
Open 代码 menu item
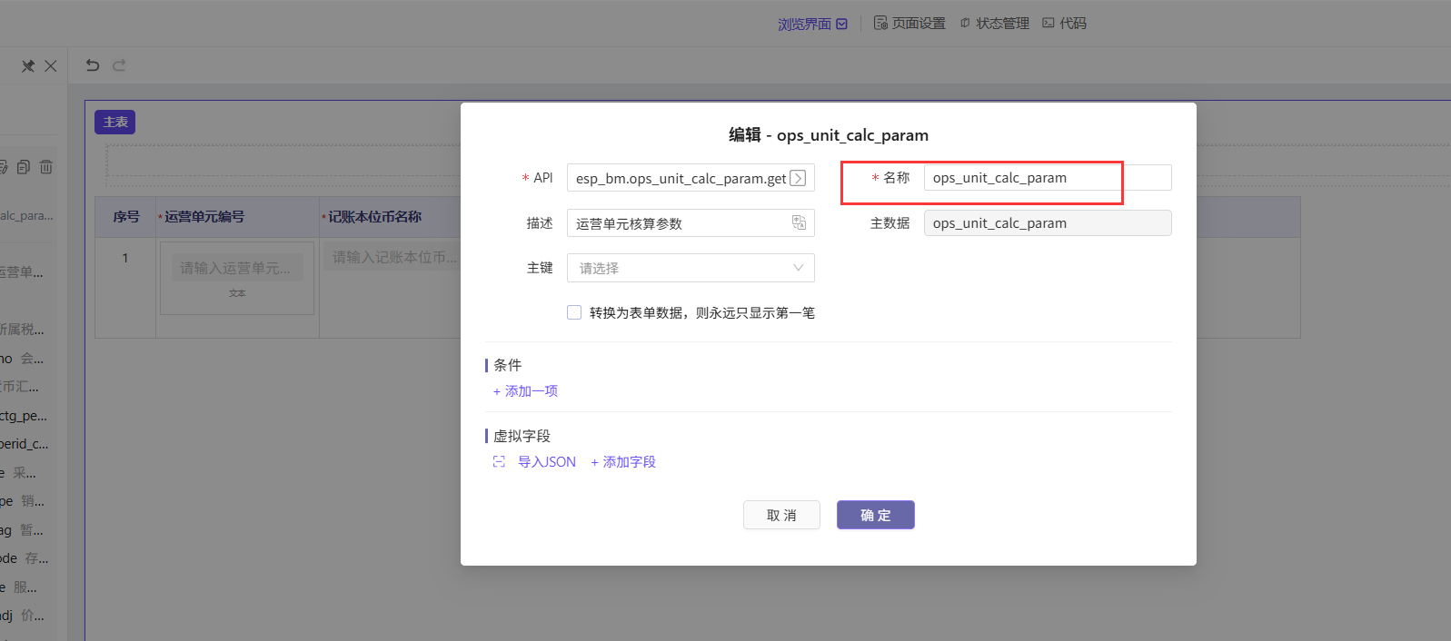(1064, 23)
